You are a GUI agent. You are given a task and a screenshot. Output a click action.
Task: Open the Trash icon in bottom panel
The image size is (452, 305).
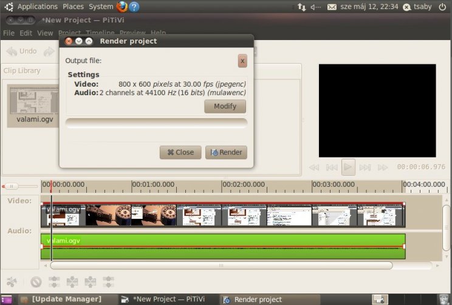coord(443,300)
